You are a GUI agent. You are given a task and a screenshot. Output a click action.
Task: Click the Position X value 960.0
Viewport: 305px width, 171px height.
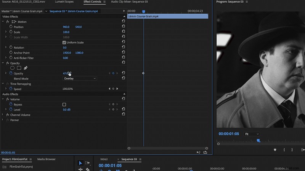[x=66, y=27]
